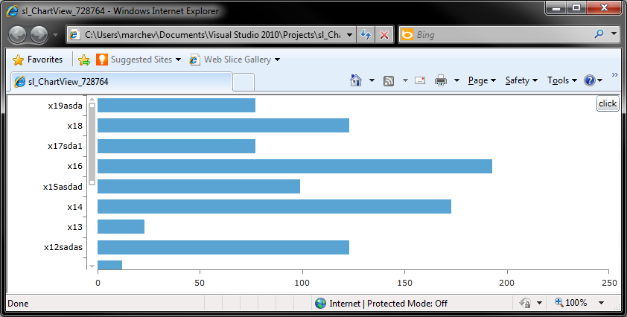Open the search provider dropdown arrow

[614, 34]
